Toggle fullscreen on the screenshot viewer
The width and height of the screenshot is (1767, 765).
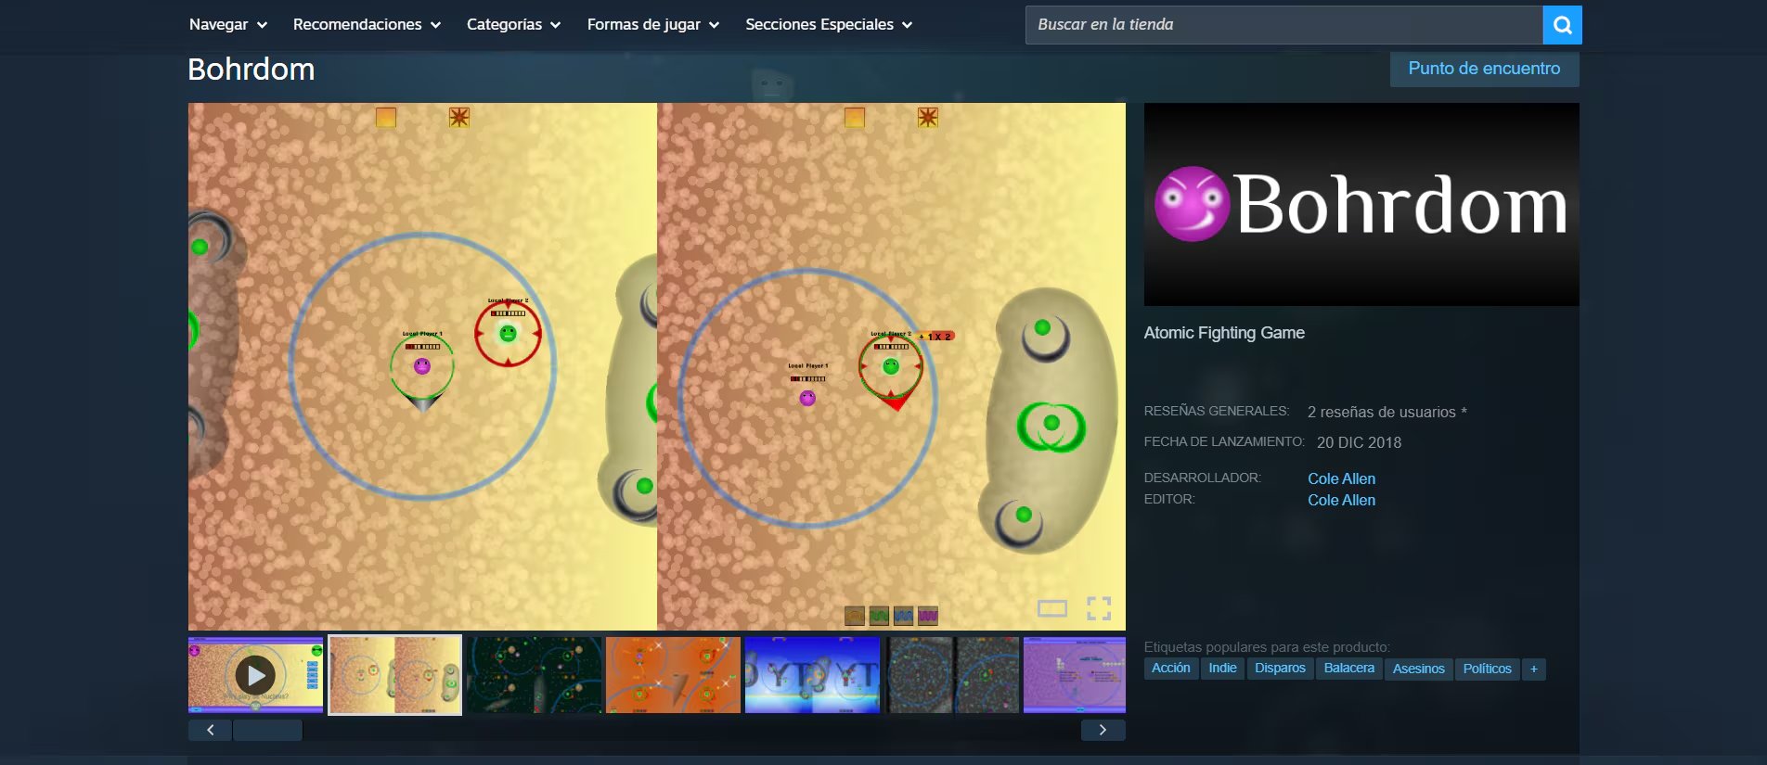tap(1099, 608)
